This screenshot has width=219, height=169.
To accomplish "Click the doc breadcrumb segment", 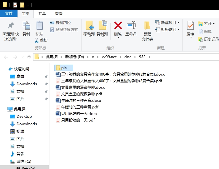I will pos(128,57).
